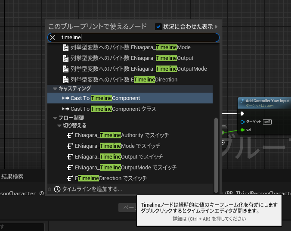Select ENiagara_TimelineOutput でスイッチ
The width and height of the screenshot is (291, 231).
point(130,157)
